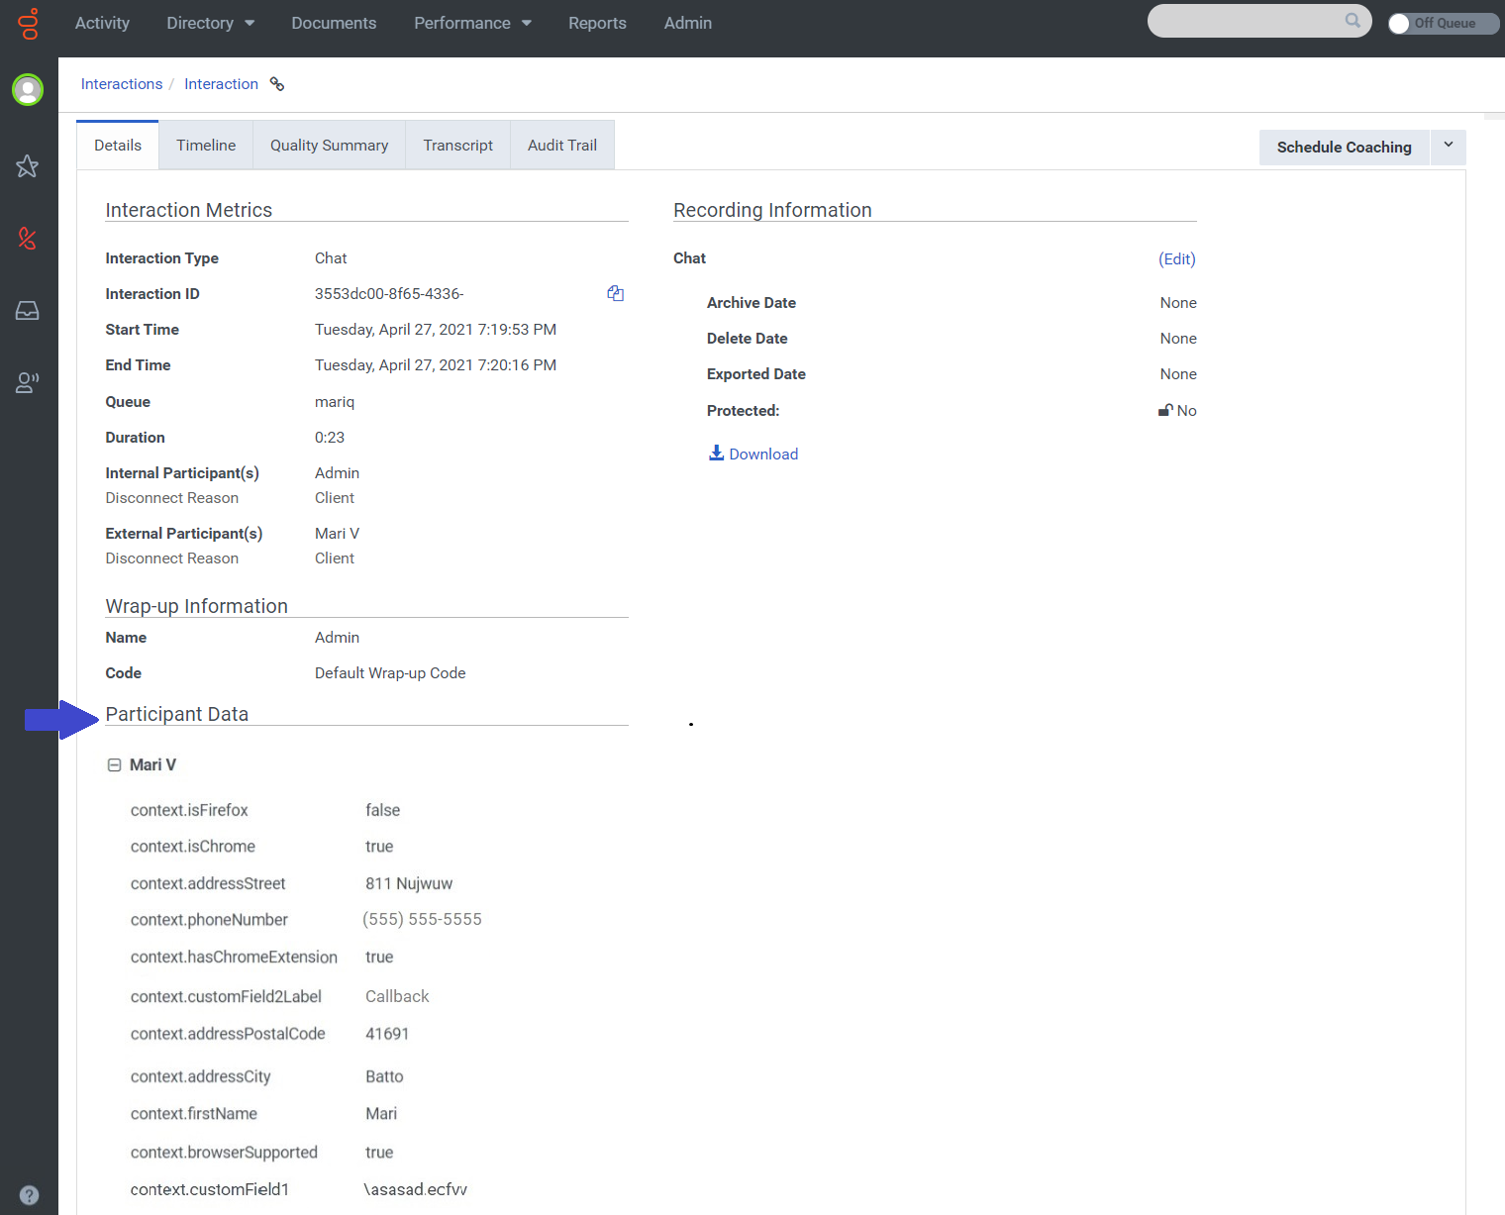Download the chat recording
1505x1215 pixels.
tap(753, 454)
